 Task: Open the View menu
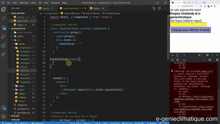(34, 3)
